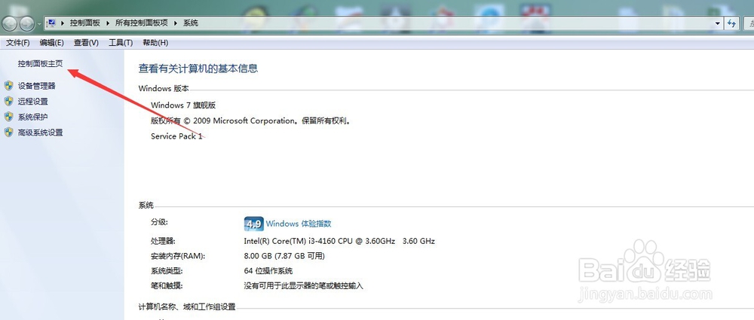The image size is (754, 320).
Task: Click the 处理器: label
Action: [x=163, y=241]
